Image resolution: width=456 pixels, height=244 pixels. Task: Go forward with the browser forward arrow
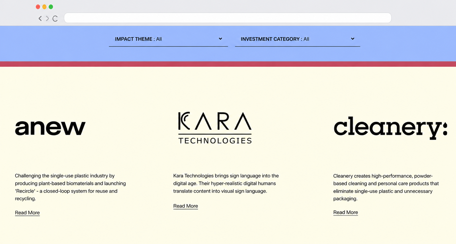pyautogui.click(x=47, y=18)
